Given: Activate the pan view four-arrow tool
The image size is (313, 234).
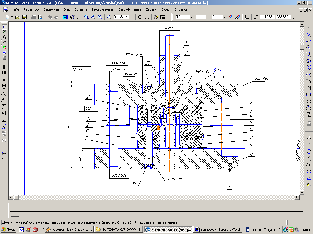Looking at the screenshot, I should [140, 17].
